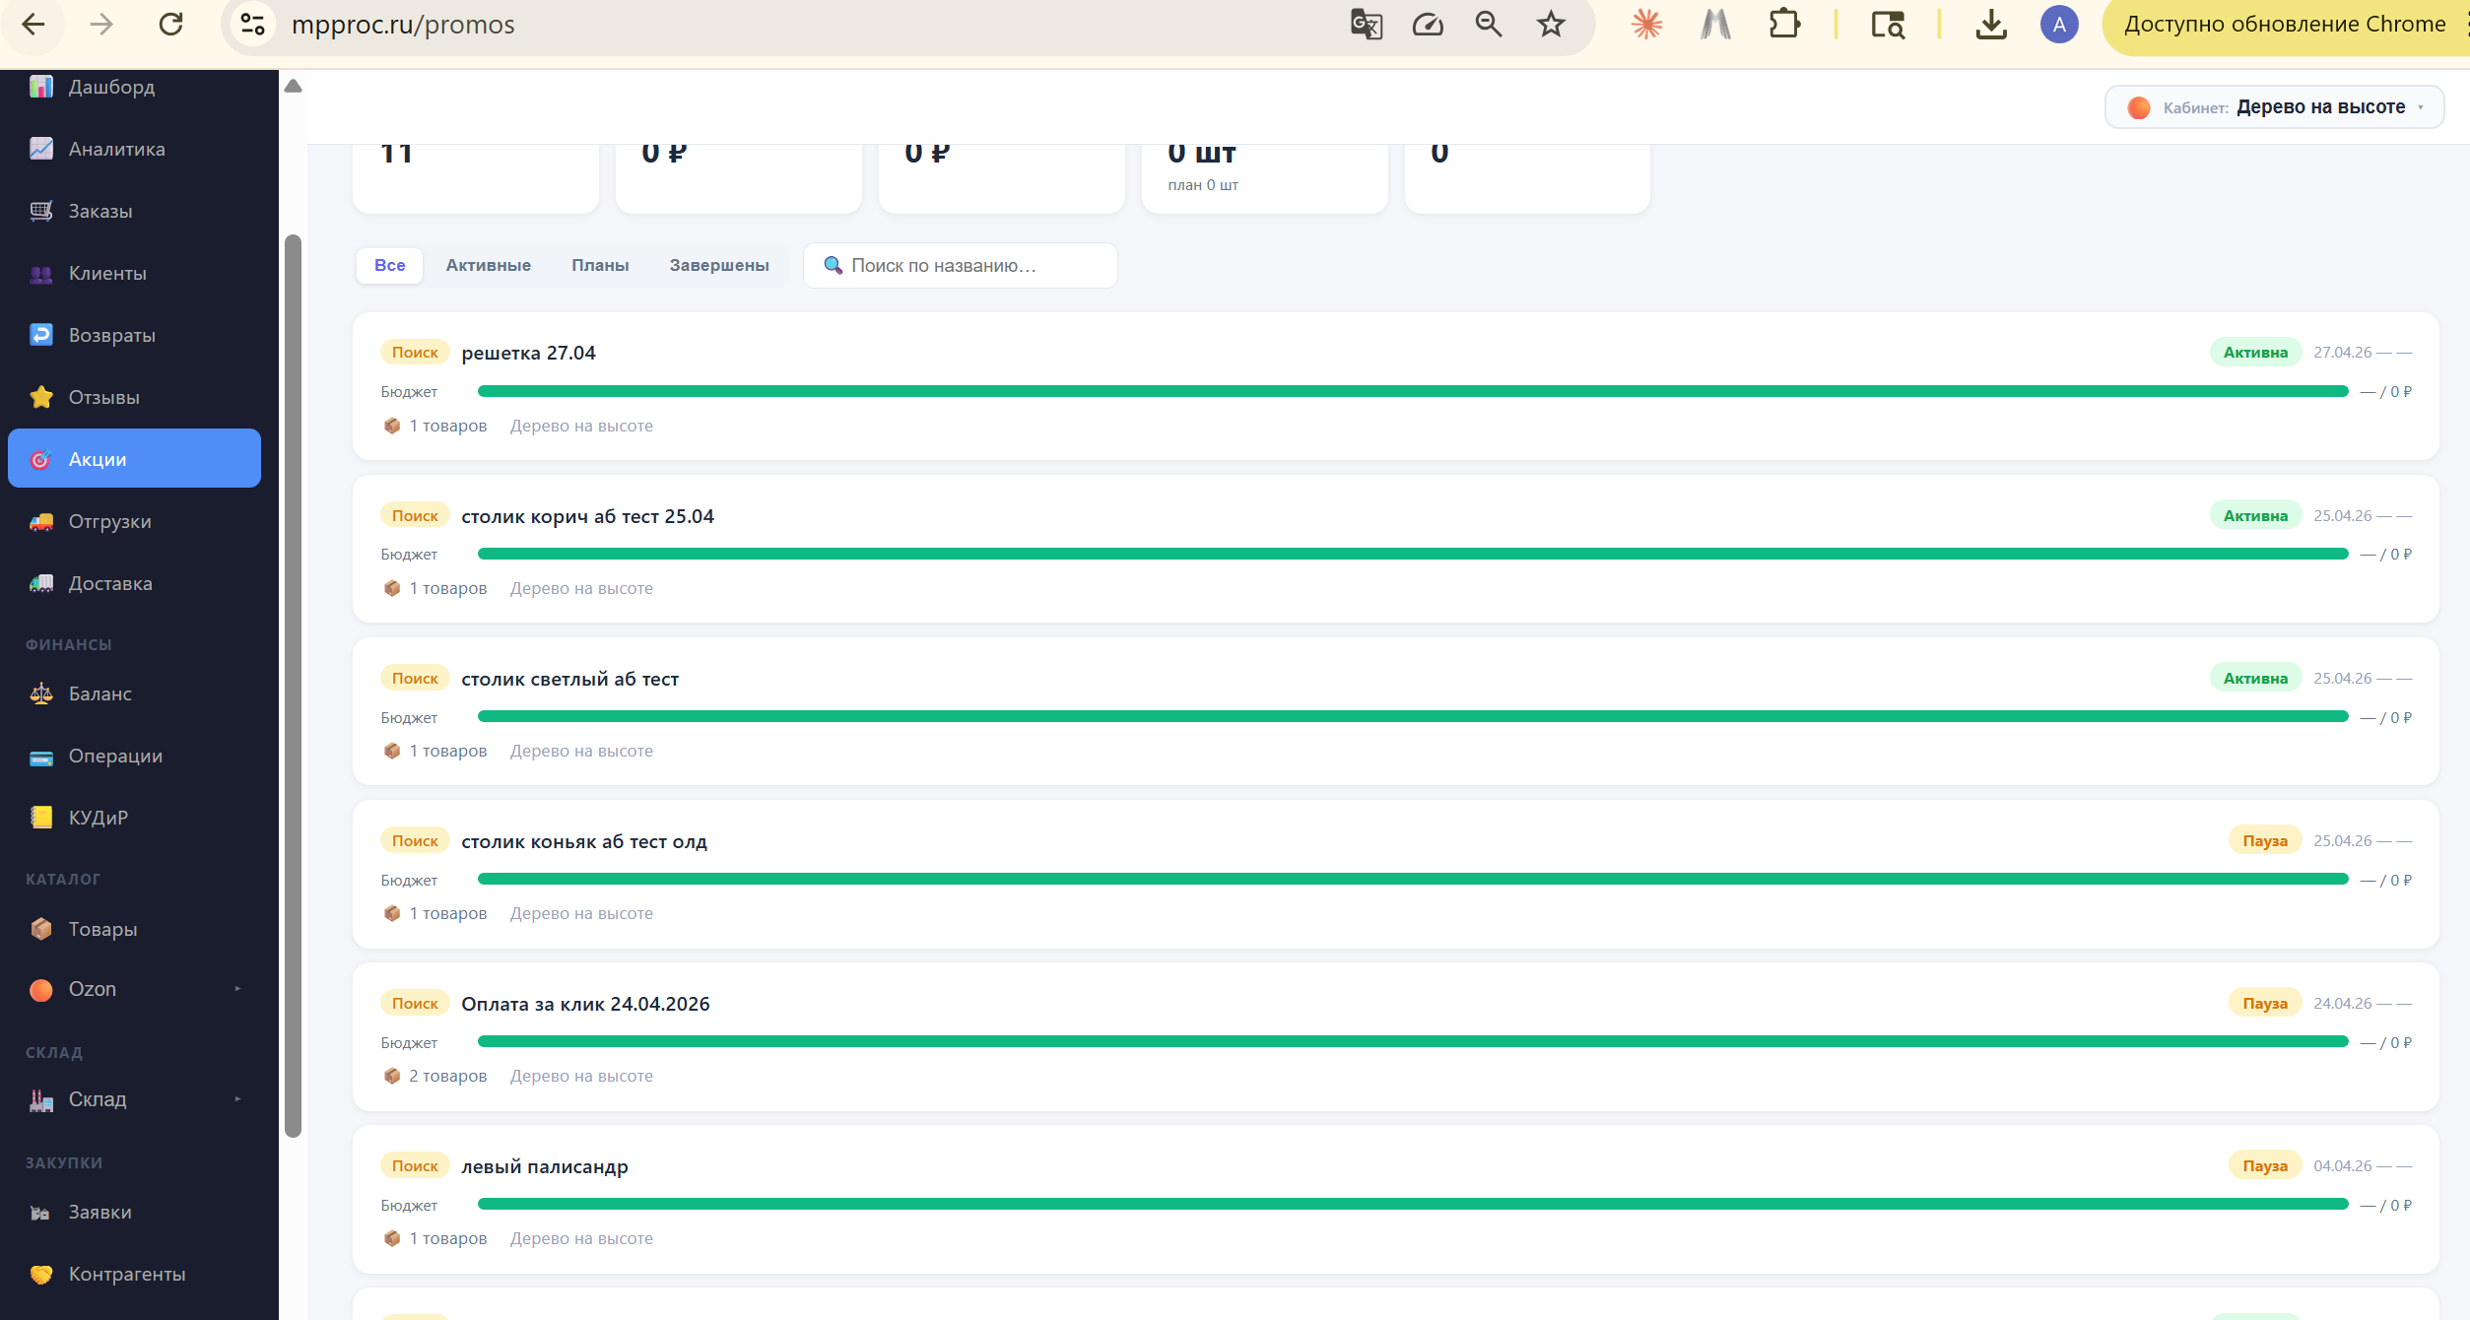Open the Баланс scales icon

(x=41, y=693)
